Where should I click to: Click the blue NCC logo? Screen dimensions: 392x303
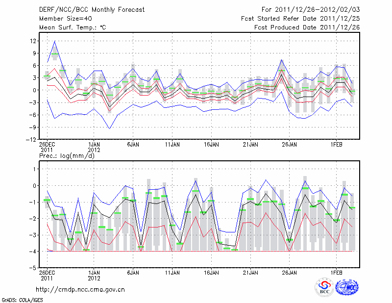point(347,287)
